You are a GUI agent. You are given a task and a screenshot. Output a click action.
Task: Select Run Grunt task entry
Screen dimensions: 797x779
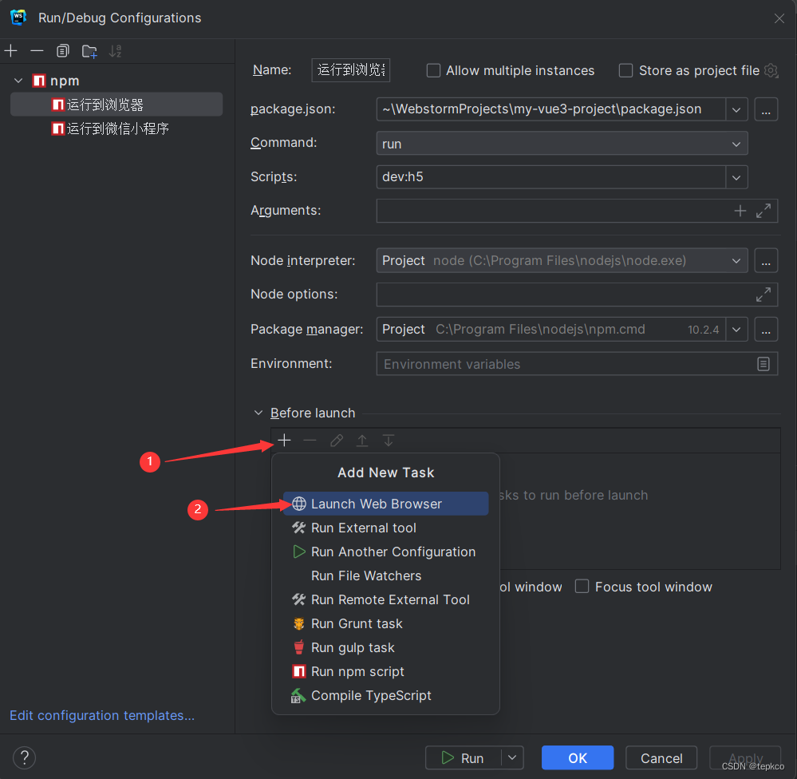coord(386,623)
